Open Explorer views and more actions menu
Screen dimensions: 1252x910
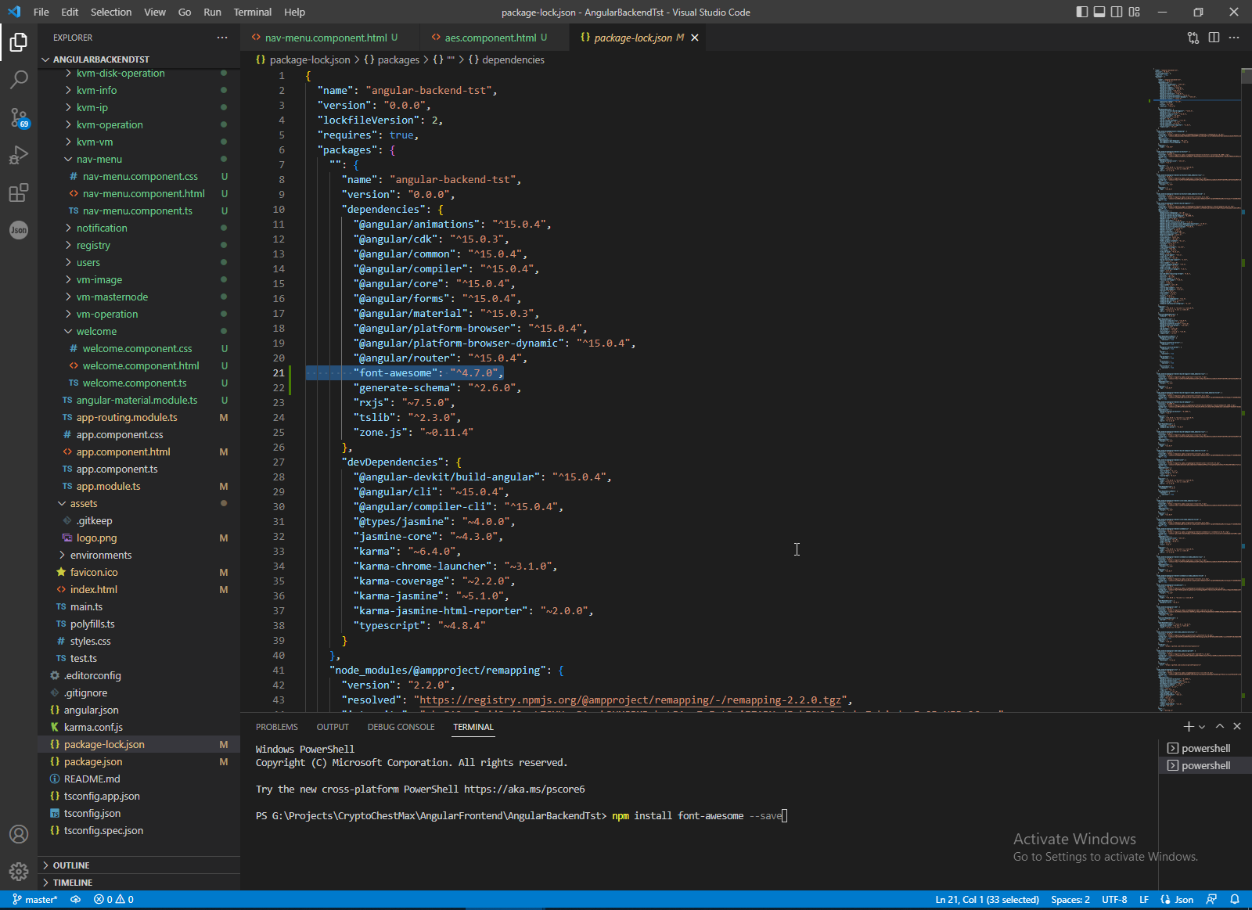[x=222, y=38]
